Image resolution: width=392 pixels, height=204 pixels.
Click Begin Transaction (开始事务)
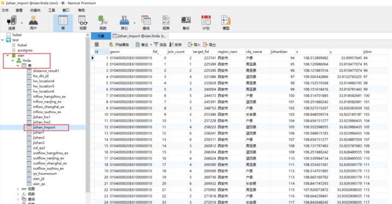coord(119,45)
